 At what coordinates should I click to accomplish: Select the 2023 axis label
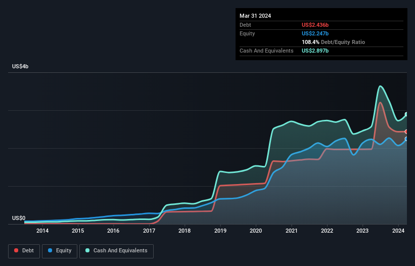coord(362,231)
